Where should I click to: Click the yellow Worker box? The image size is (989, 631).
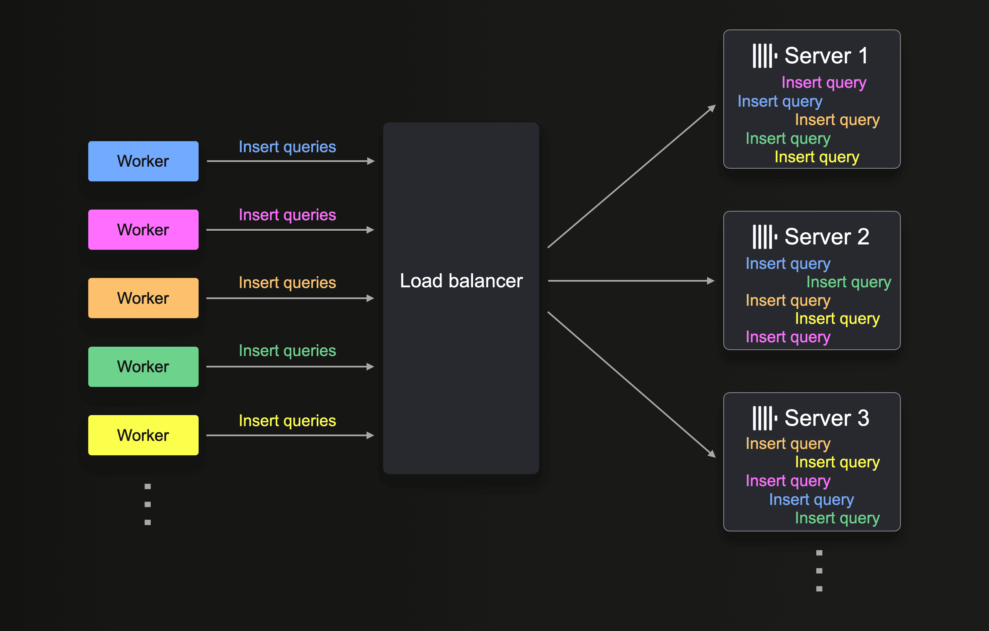point(143,435)
